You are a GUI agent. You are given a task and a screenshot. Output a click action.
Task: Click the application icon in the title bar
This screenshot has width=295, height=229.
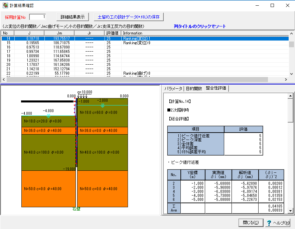[x=5, y=5]
